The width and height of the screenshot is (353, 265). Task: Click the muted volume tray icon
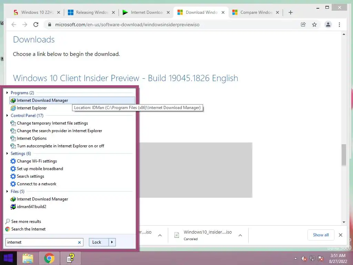[304, 258]
